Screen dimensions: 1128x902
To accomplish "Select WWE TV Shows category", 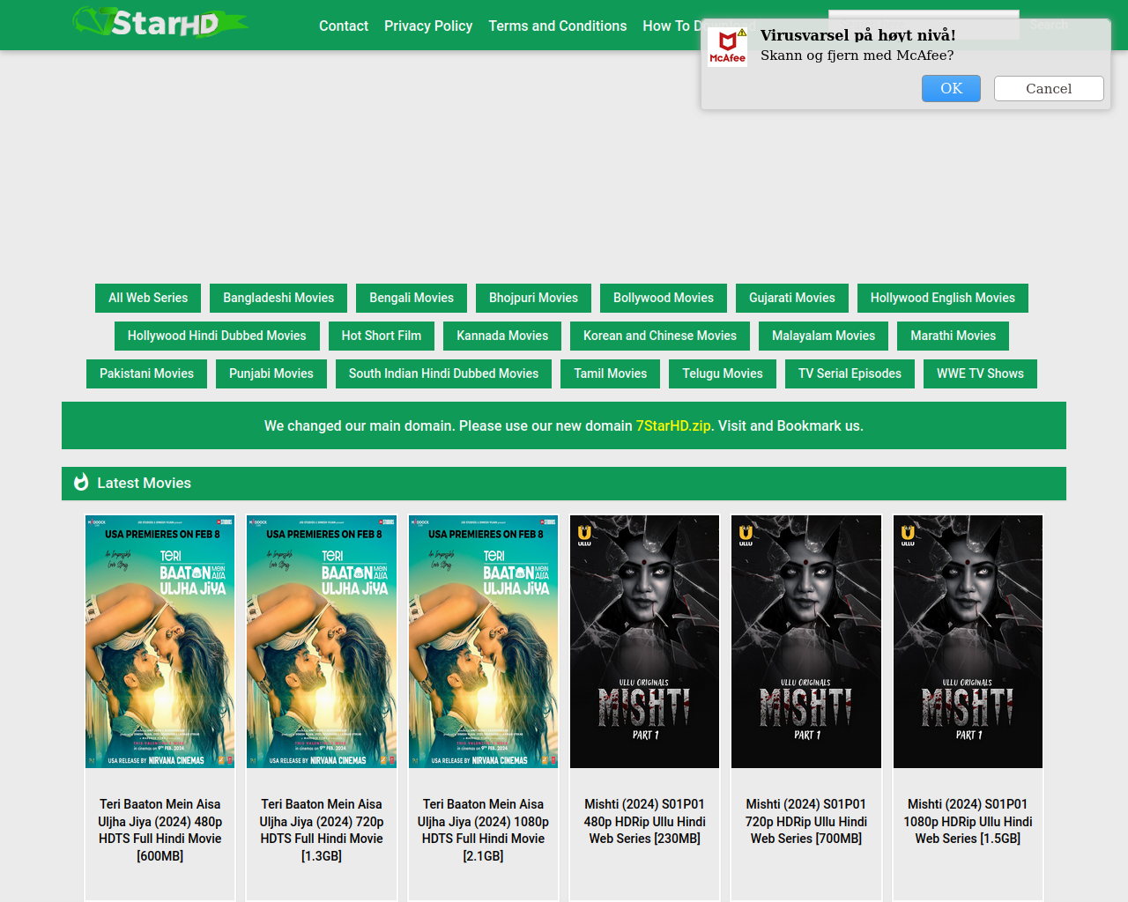I will (980, 373).
